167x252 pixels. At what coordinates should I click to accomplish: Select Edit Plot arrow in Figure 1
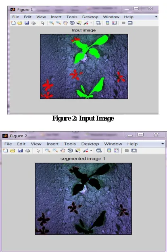pyautogui.click(x=43, y=23)
